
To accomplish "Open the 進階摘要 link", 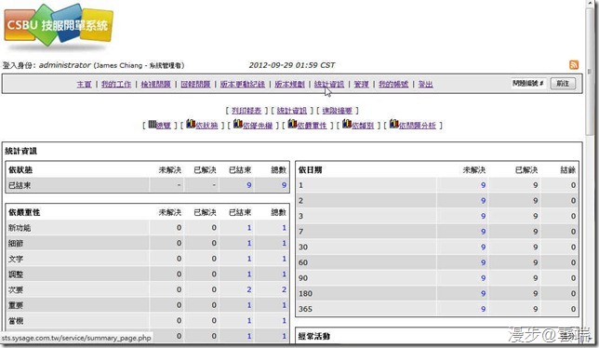I will pyautogui.click(x=338, y=111).
